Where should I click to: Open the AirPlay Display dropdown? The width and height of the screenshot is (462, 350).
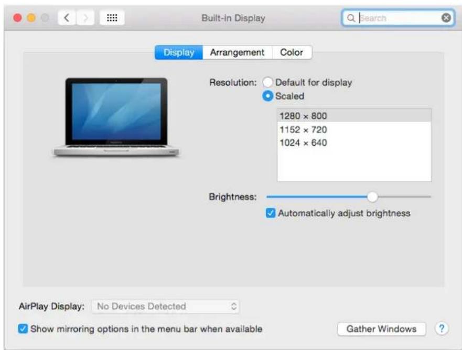coord(166,306)
